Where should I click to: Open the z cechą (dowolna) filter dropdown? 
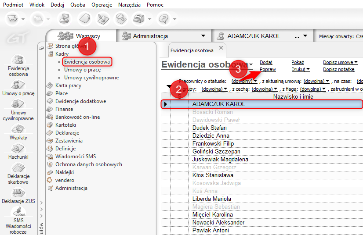click(x=265, y=89)
